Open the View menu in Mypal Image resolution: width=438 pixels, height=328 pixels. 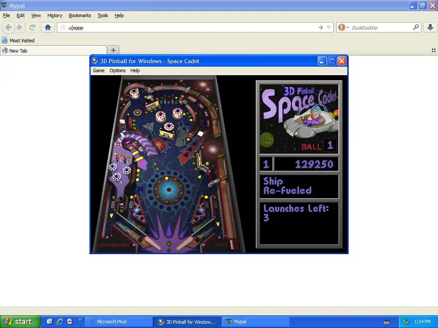tap(36, 15)
